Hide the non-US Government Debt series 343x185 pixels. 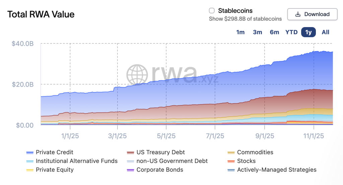(131, 161)
